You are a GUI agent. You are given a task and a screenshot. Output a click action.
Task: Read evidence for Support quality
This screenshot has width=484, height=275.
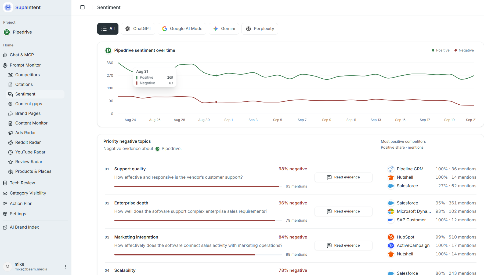pos(344,177)
